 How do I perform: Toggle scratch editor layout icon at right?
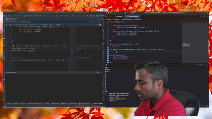coord(100,25)
